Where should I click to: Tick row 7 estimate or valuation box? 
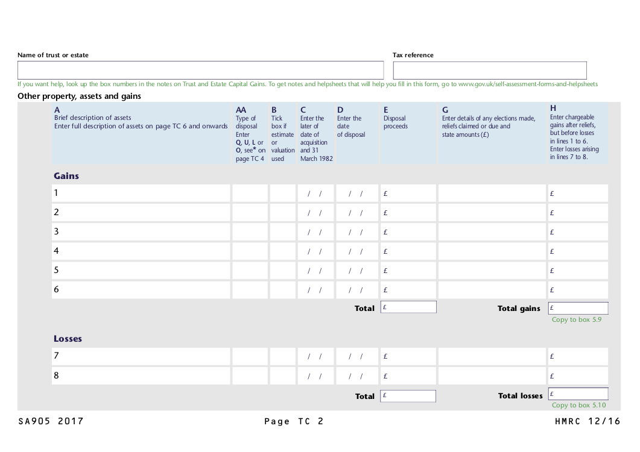tap(282, 356)
